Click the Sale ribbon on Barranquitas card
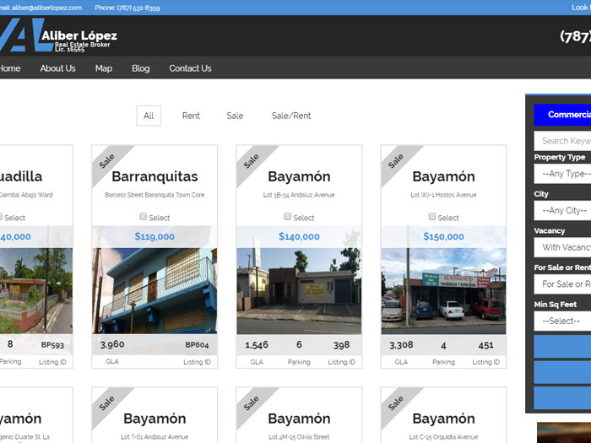The height and width of the screenshot is (443, 591). 108,160
